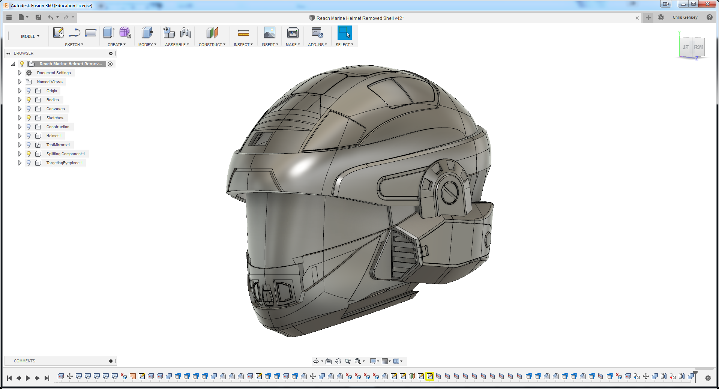Click the 3D Print Make icon
Viewport: 719px width, 389px height.
click(293, 33)
